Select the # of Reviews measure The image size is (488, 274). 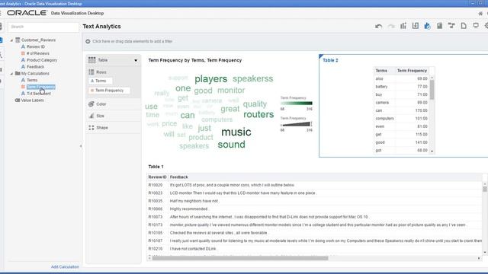[x=37, y=53]
